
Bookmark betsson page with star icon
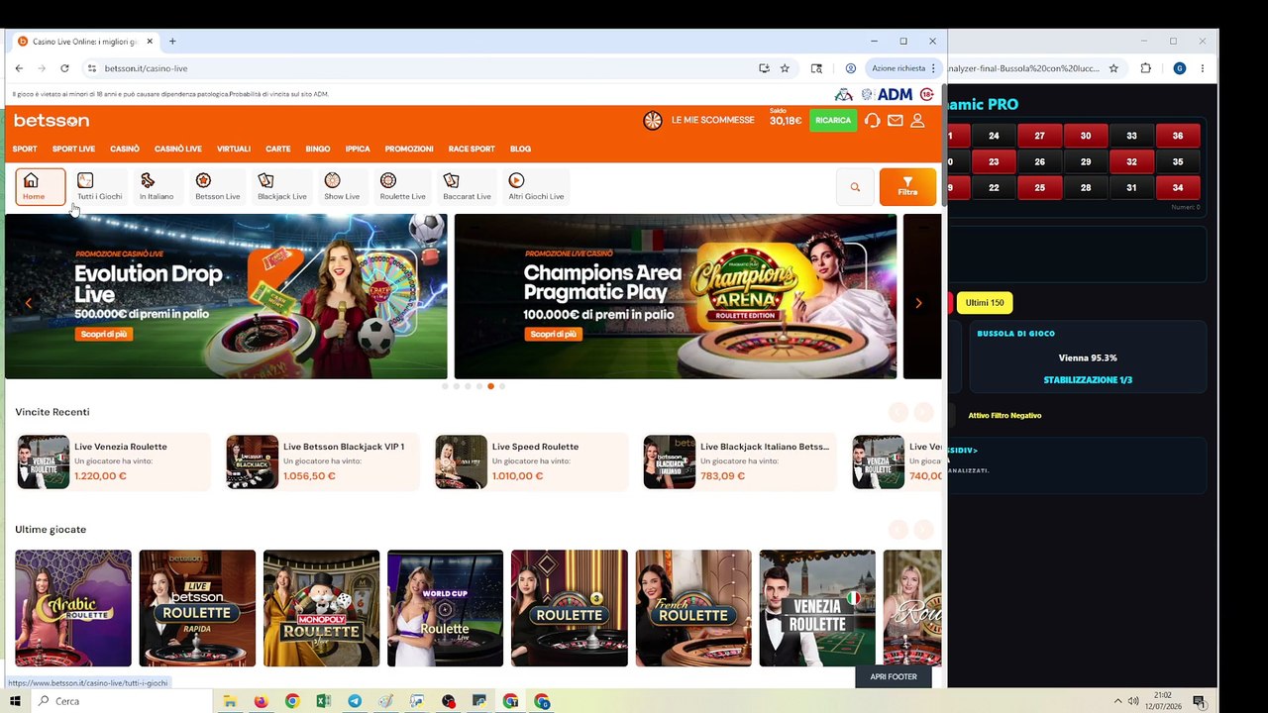pos(785,68)
